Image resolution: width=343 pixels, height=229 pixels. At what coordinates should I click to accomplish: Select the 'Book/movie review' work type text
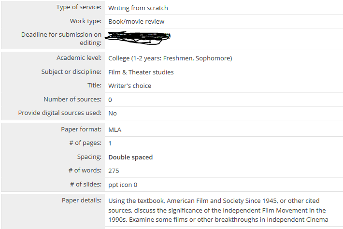[136, 22]
